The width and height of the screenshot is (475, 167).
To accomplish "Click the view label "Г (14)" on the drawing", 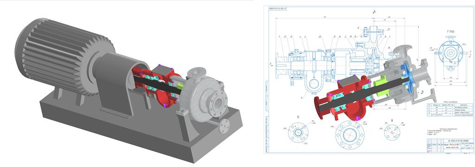I will [x=450, y=32].
